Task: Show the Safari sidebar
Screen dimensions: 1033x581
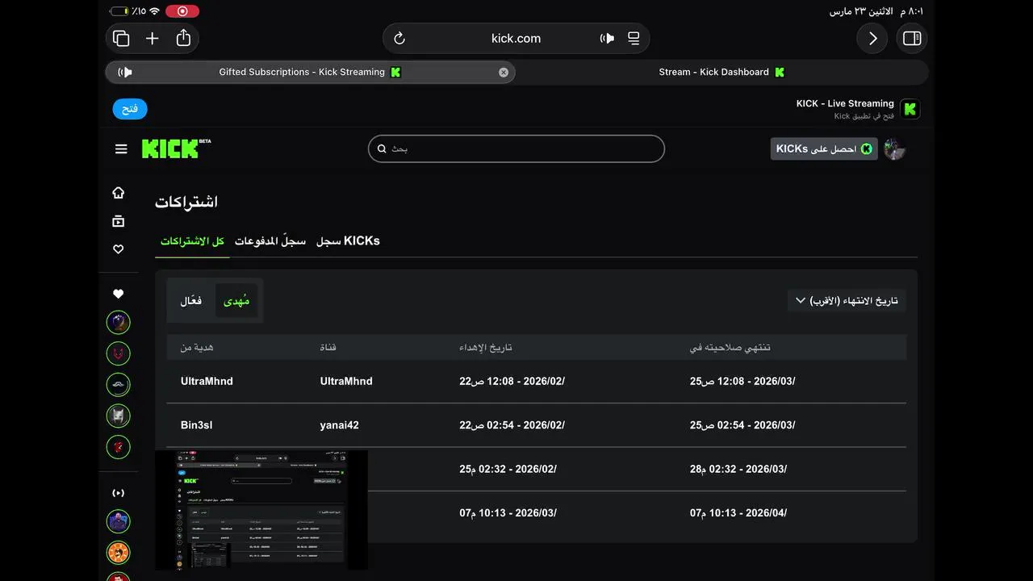Action: pos(912,38)
